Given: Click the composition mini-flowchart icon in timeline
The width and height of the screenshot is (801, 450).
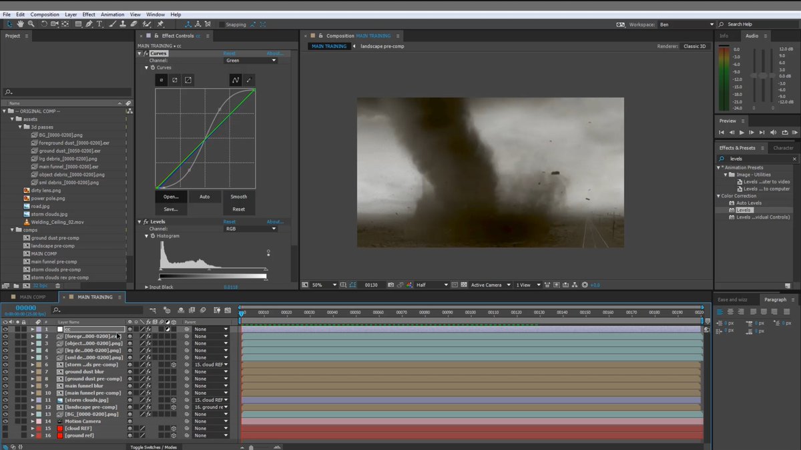Looking at the screenshot, I should tap(154, 310).
